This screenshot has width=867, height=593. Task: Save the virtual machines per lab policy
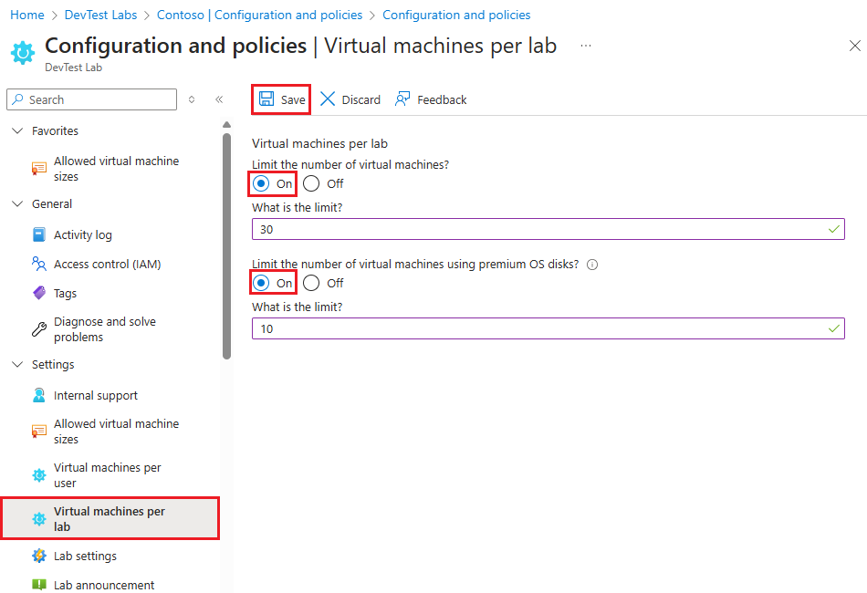coord(280,99)
